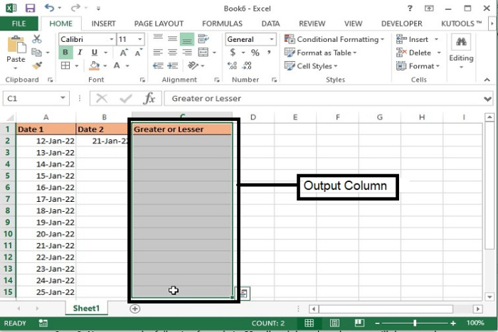The height and width of the screenshot is (332, 498).
Task: Zoom in with the plus button
Action: click(x=453, y=323)
